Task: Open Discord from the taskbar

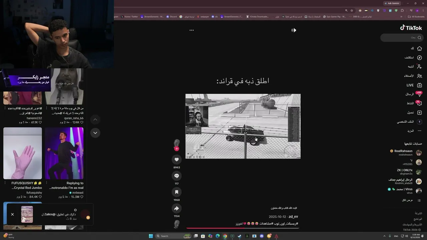Action: 262,236
